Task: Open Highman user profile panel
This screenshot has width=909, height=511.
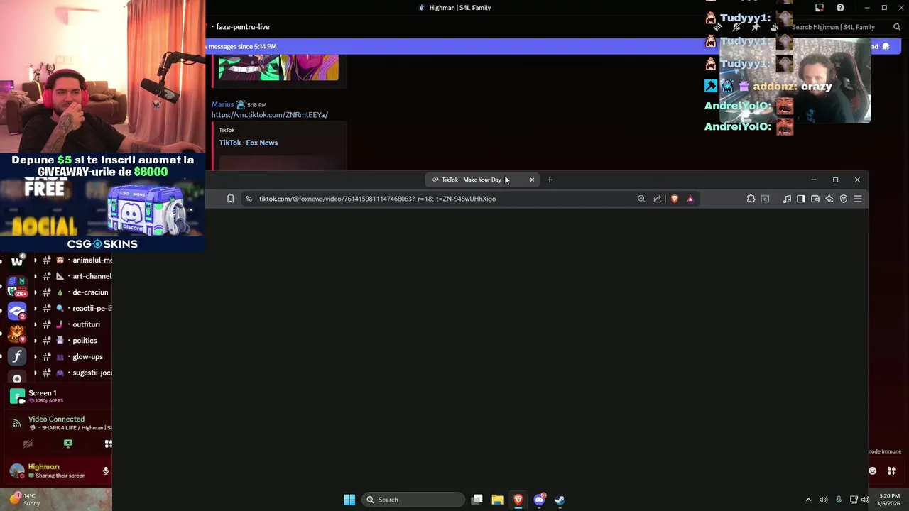Action: 50,471
